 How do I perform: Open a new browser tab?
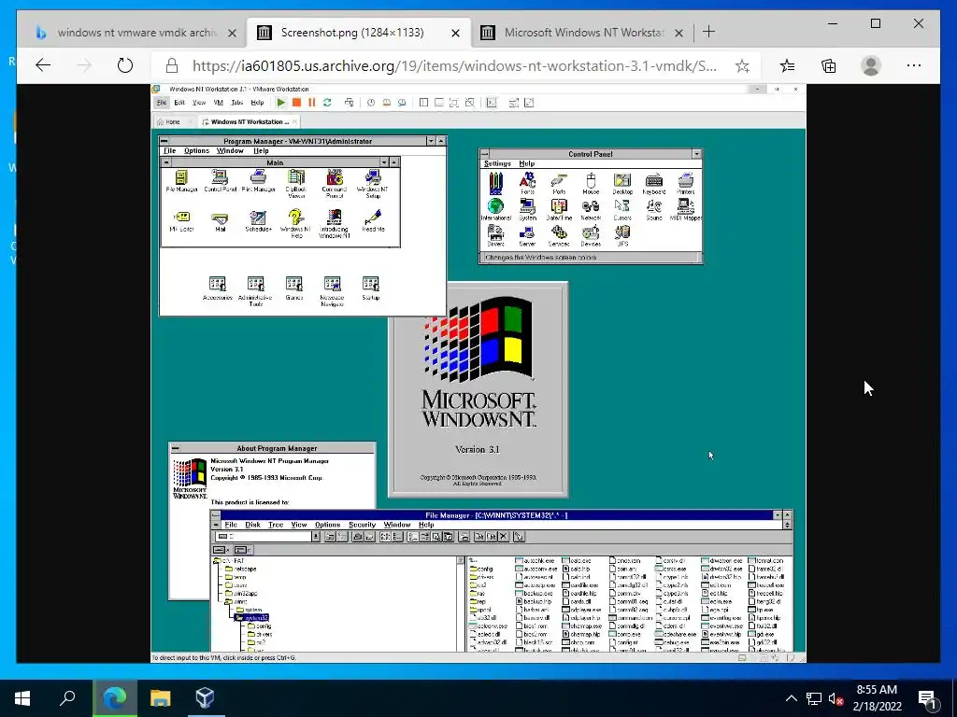708,32
